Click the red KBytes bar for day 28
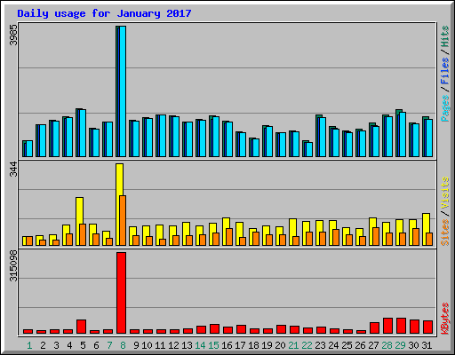Viewport: 455px width, 355px height. (387, 326)
